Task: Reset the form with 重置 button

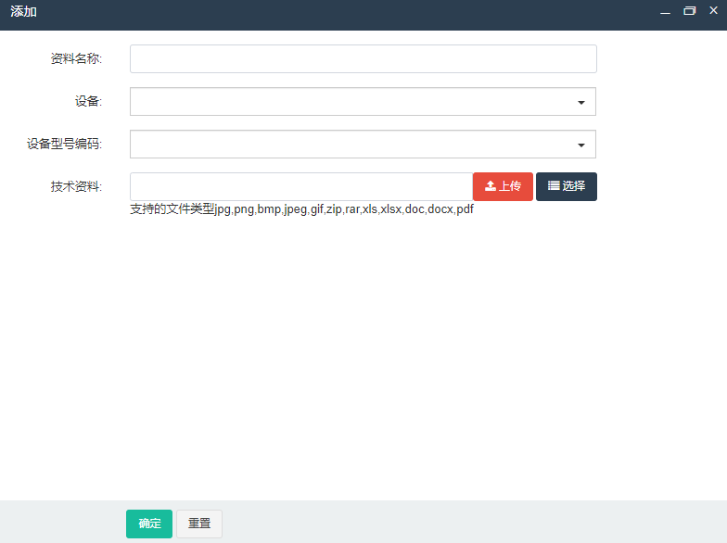Action: click(x=199, y=524)
